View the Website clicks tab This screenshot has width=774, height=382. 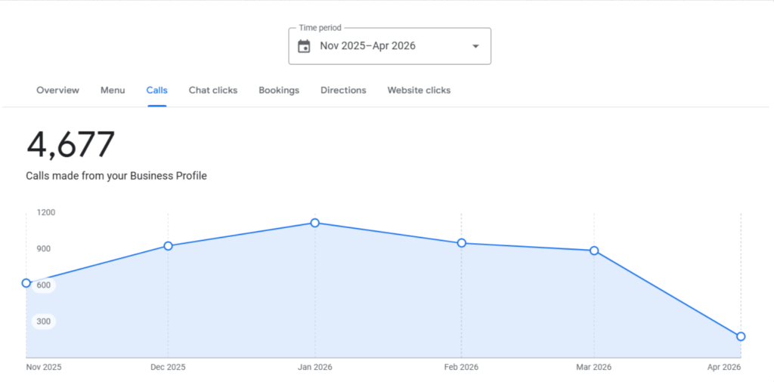tap(419, 90)
